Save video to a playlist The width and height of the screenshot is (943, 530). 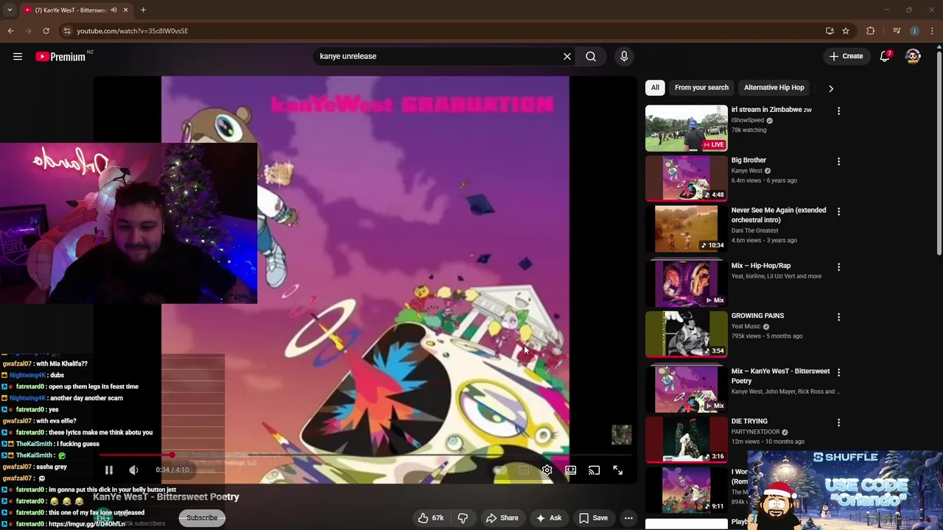pyautogui.click(x=593, y=517)
